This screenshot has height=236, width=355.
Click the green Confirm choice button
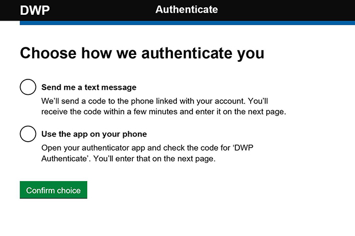coord(53,190)
